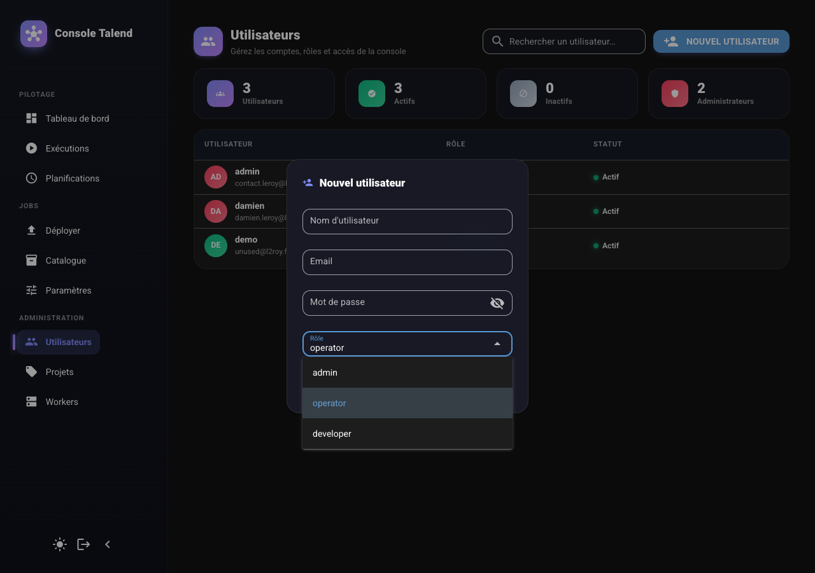This screenshot has height=573, width=815.
Task: Click the Projets tag icon
Action: pyautogui.click(x=31, y=372)
